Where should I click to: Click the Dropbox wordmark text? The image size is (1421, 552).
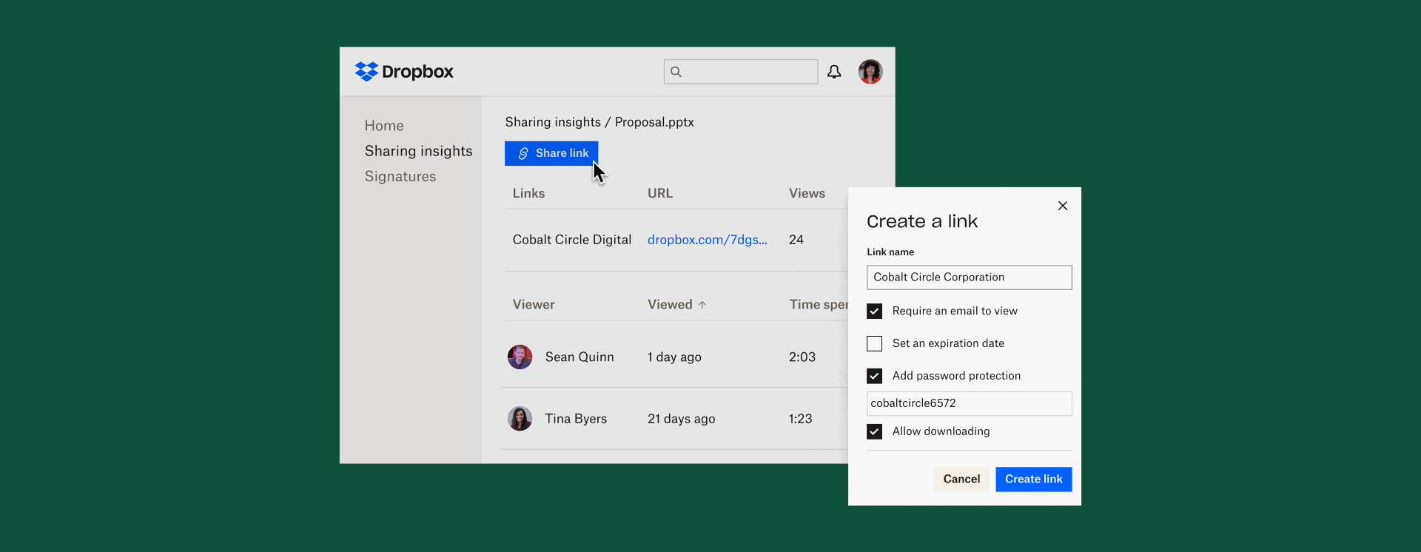[417, 72]
